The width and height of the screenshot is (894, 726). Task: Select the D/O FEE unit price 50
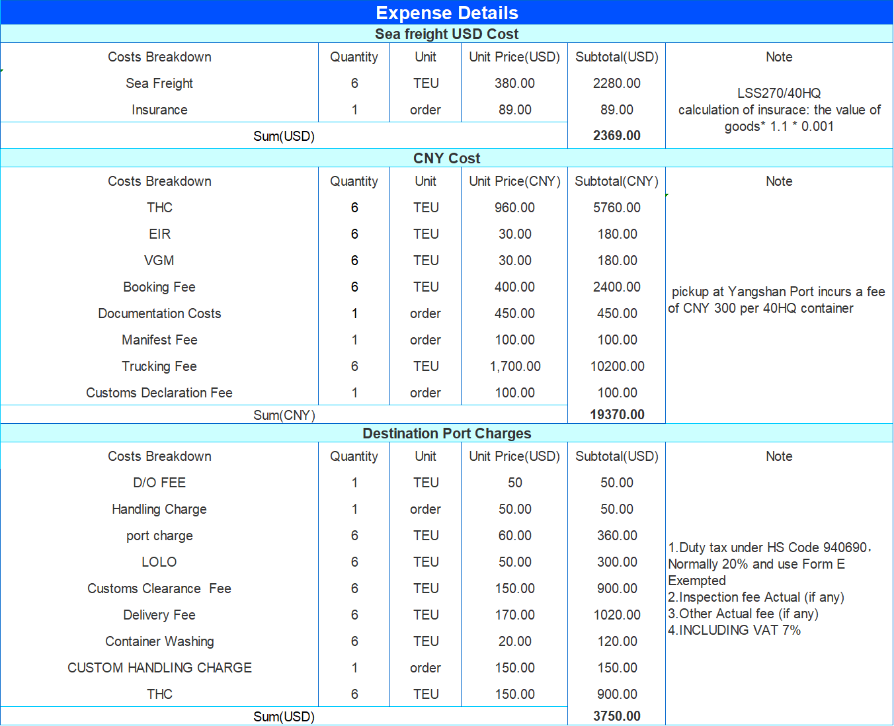[x=514, y=483]
